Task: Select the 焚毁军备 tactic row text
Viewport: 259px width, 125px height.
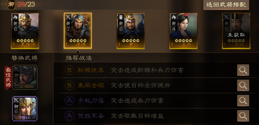Action: pos(121,116)
